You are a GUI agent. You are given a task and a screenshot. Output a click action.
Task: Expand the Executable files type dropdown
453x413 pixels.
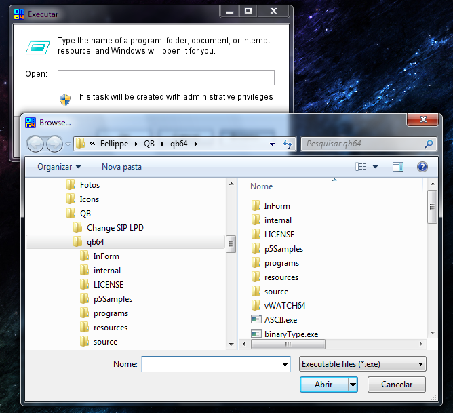tap(421, 364)
